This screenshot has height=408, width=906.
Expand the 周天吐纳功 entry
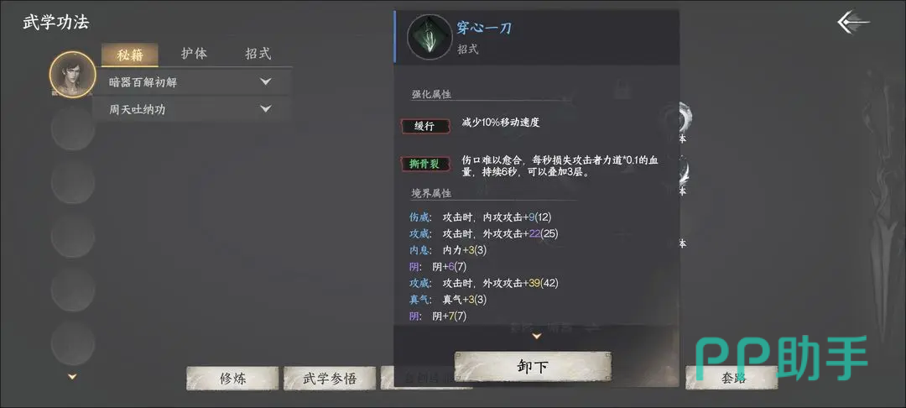click(192, 108)
